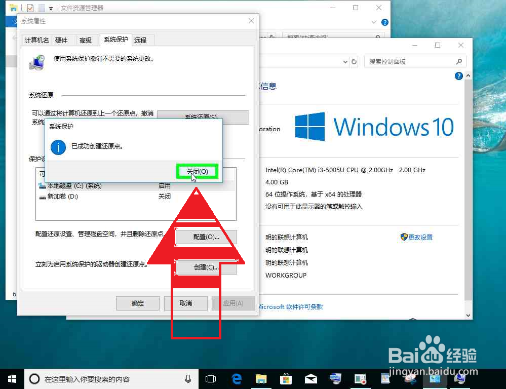Click the refresh icon beside the address bar
The width and height of the screenshot is (506, 389).
[x=354, y=61]
